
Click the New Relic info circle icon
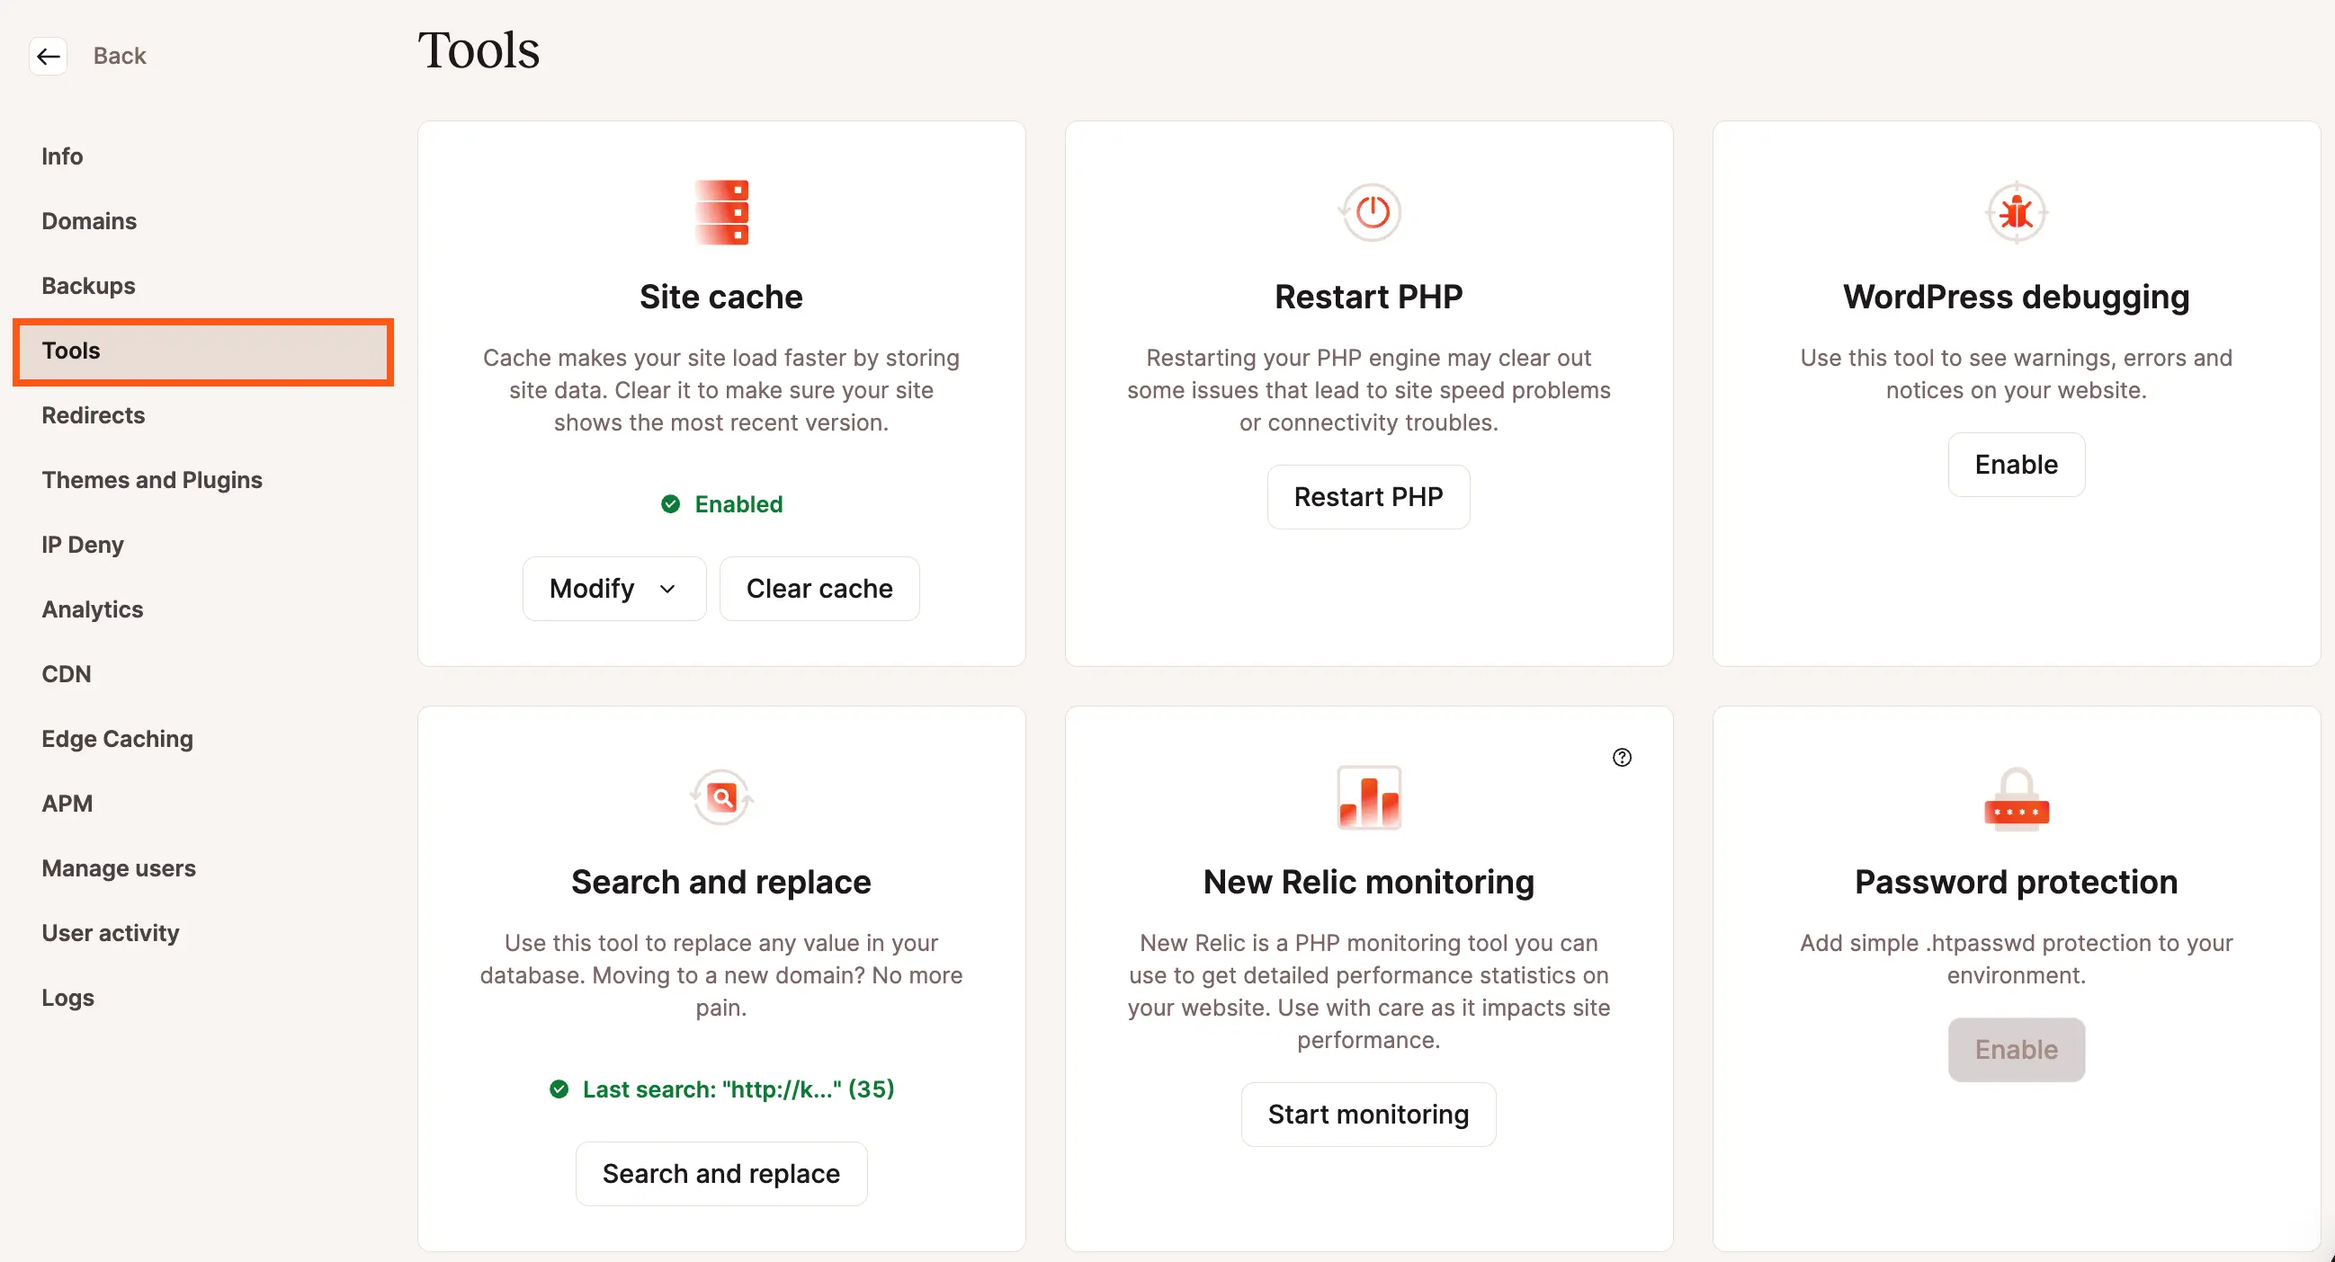point(1622,757)
